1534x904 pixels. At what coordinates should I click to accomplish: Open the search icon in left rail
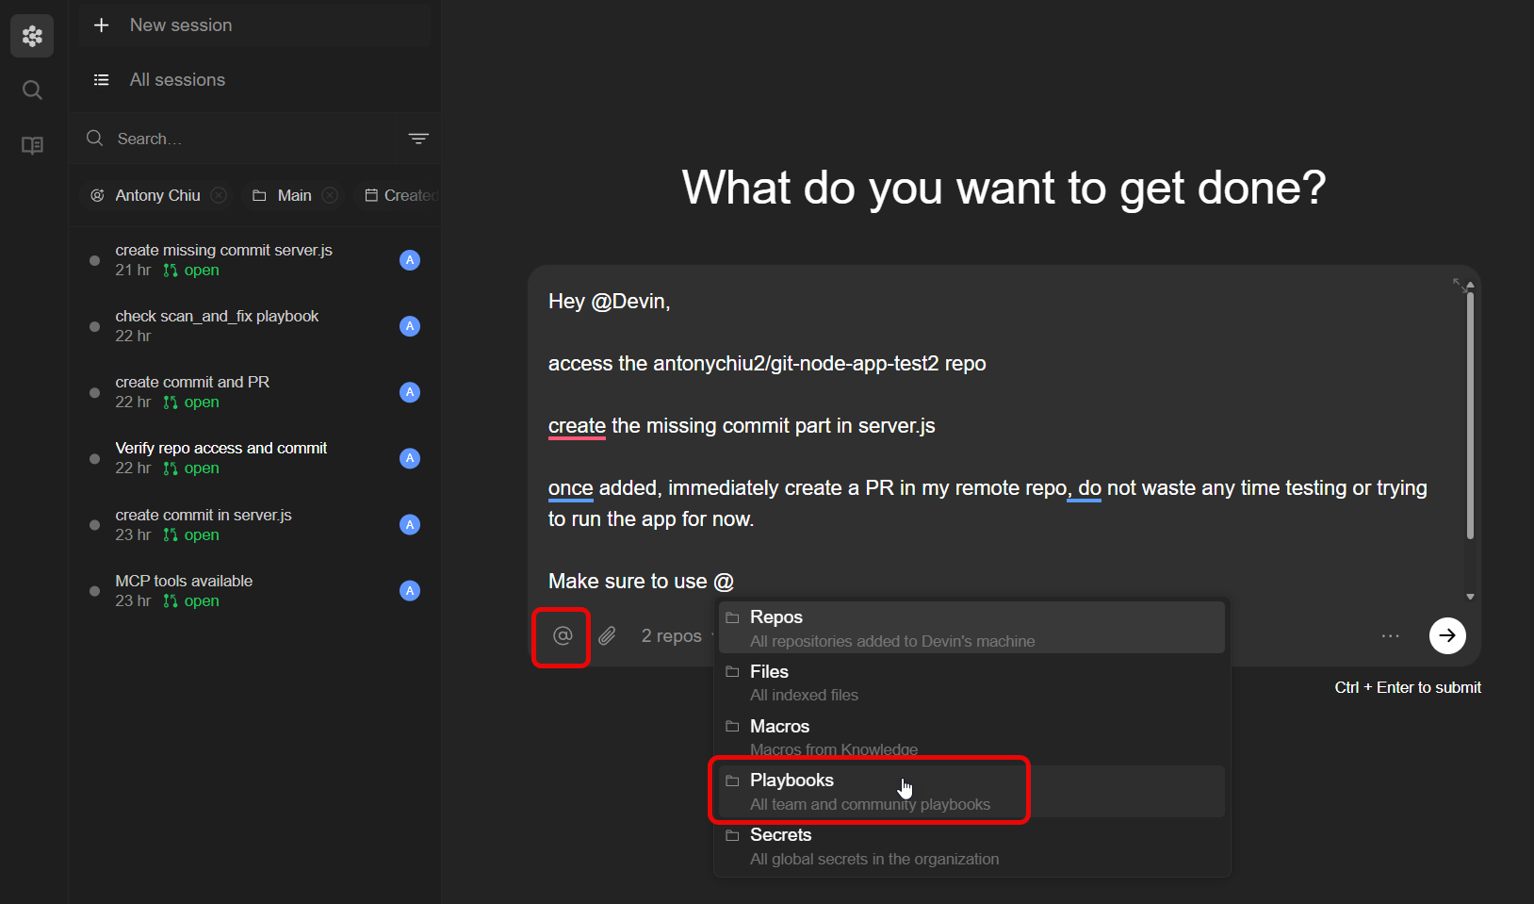pyautogui.click(x=32, y=90)
